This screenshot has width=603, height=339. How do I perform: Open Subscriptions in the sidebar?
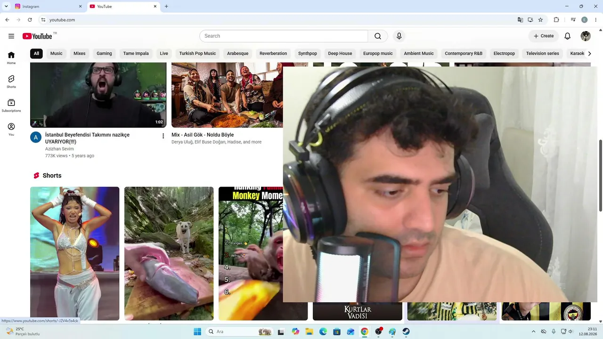click(11, 105)
